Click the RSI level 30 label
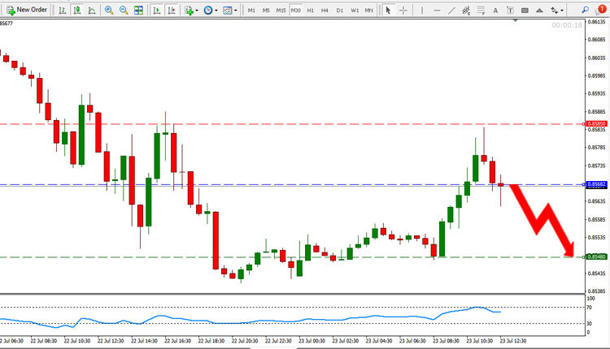The image size is (610, 349). [590, 323]
